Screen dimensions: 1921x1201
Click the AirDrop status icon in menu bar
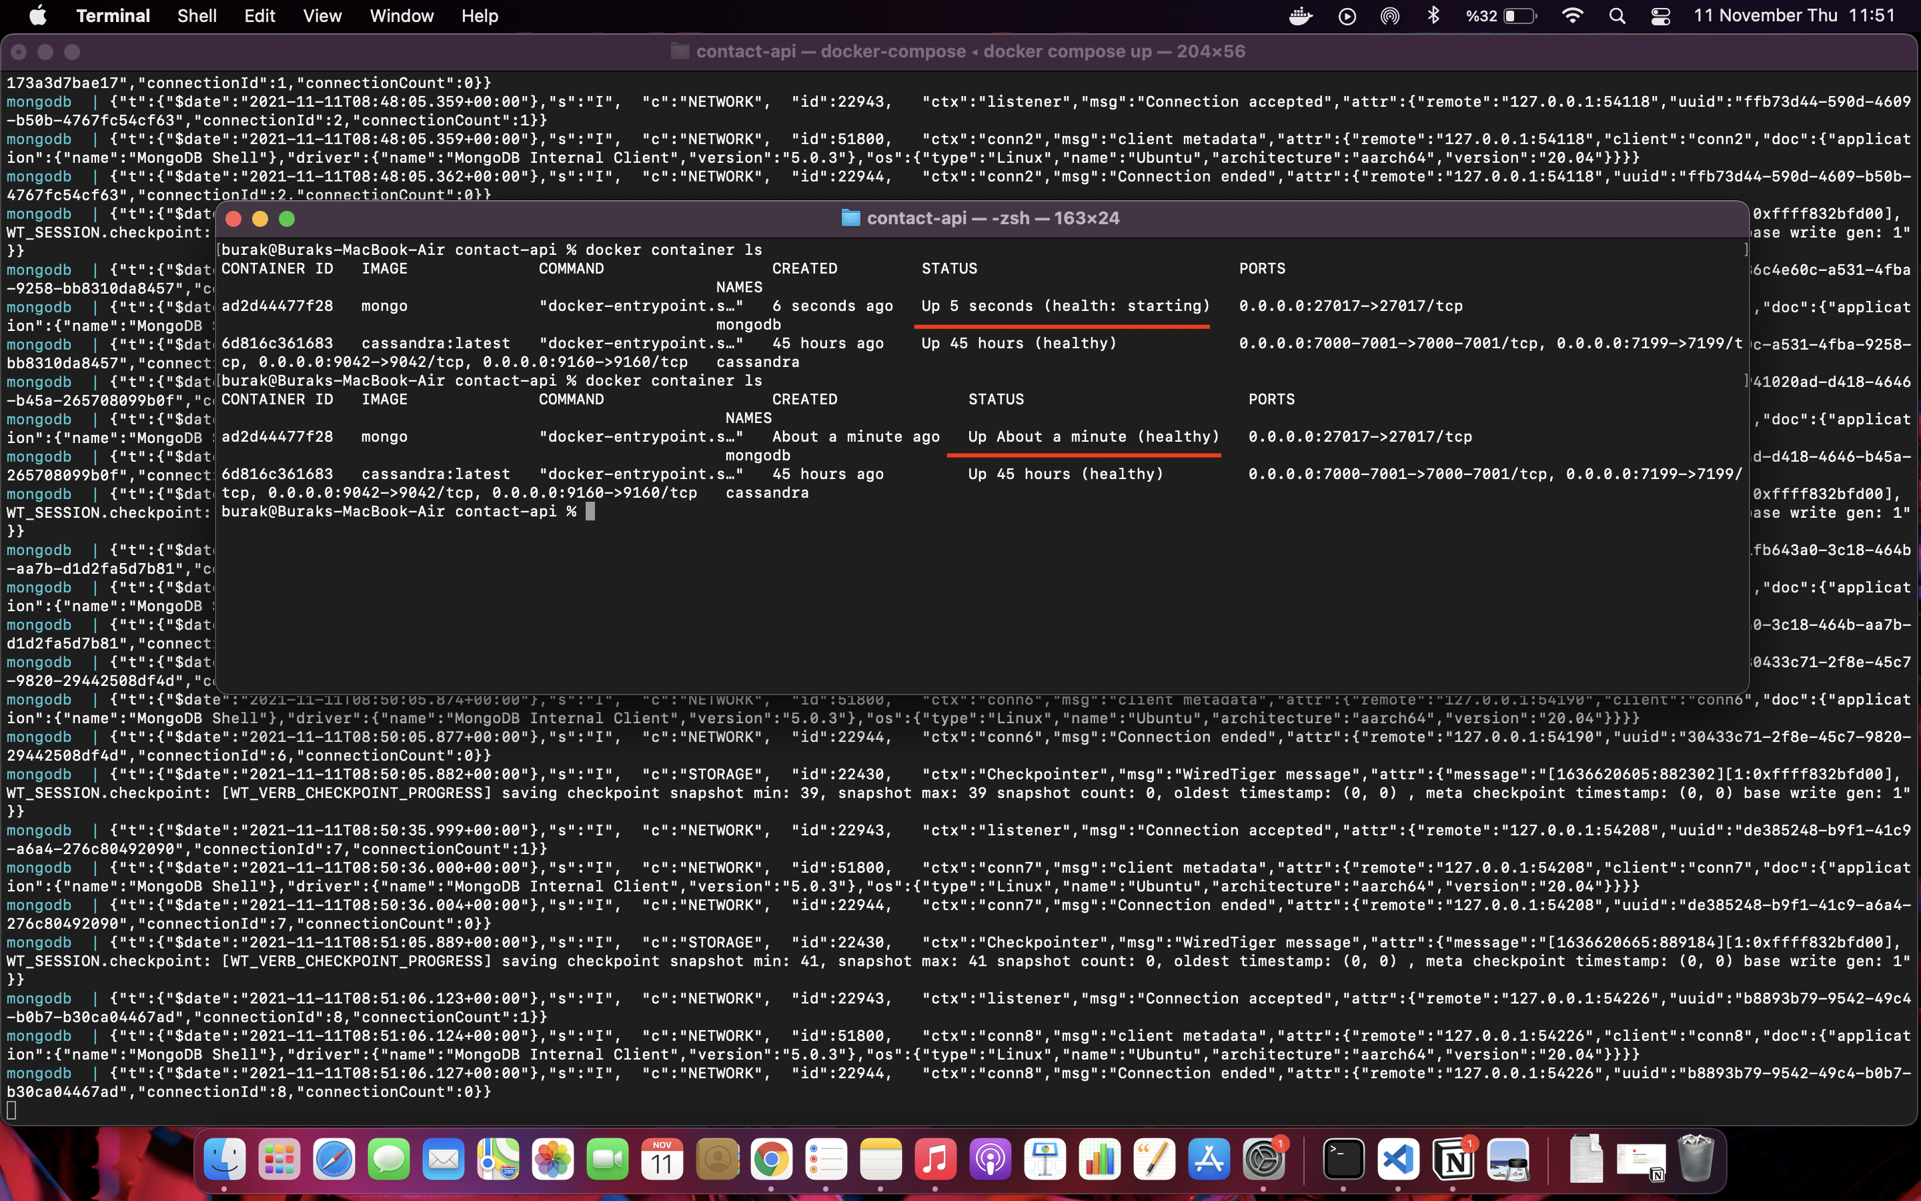[x=1390, y=16]
